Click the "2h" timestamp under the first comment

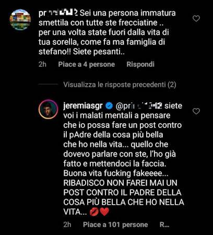point(42,64)
